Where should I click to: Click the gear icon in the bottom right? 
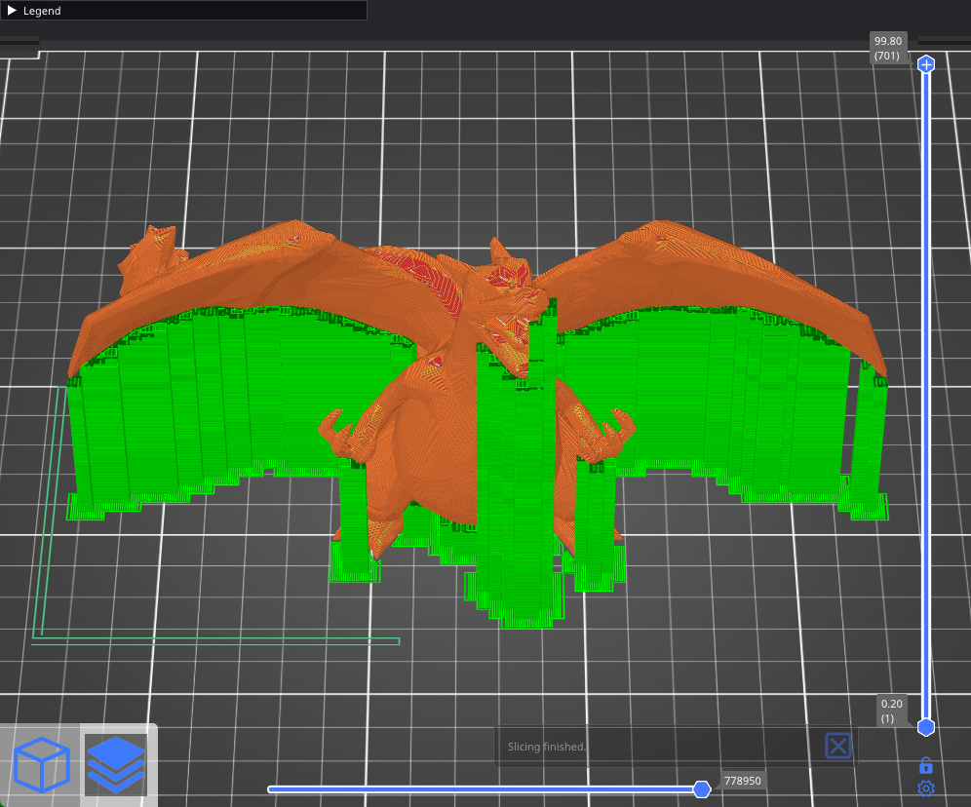pos(924,788)
